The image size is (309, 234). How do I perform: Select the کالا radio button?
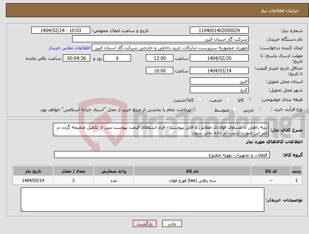[250, 99]
